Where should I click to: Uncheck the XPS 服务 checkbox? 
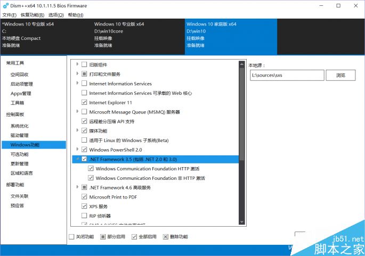point(84,206)
